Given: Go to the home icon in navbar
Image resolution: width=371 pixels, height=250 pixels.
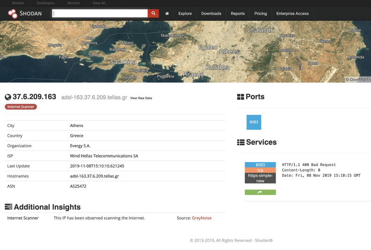Looking at the screenshot, I should click(167, 14).
